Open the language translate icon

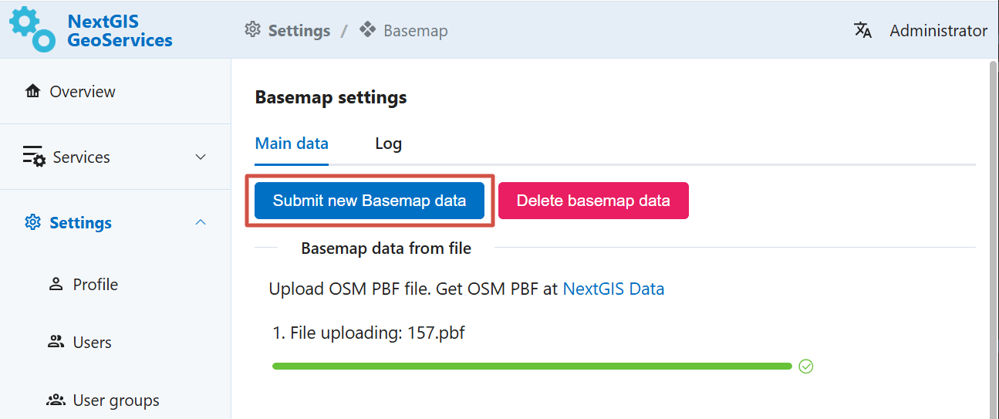pos(862,31)
